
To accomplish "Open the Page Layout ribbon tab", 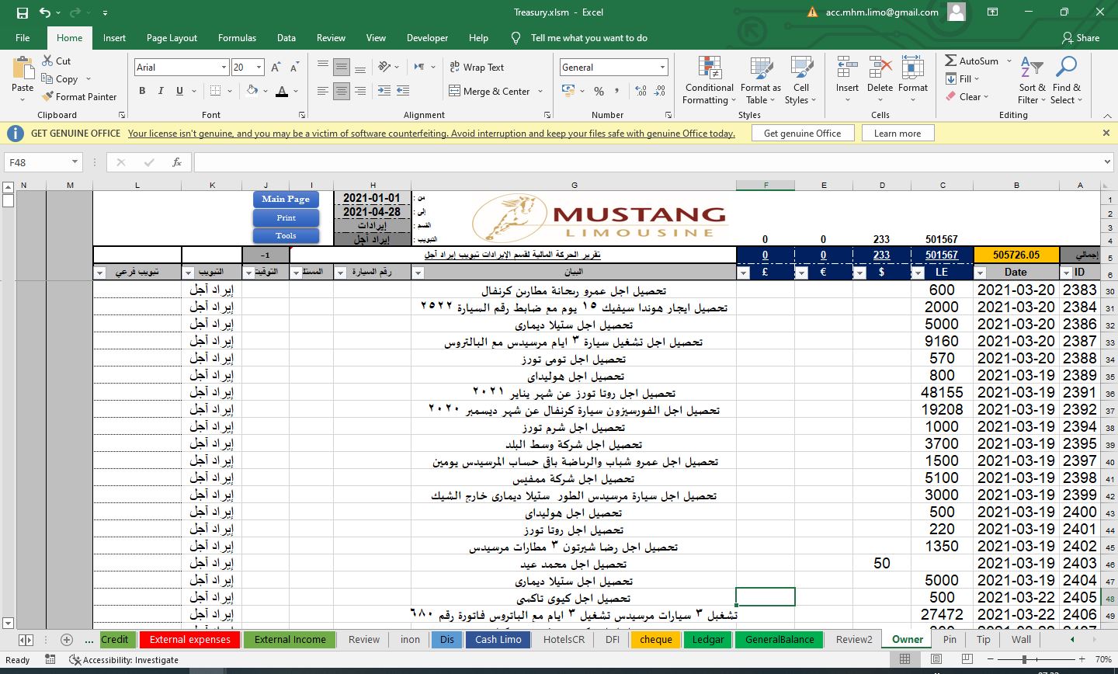I will click(172, 38).
